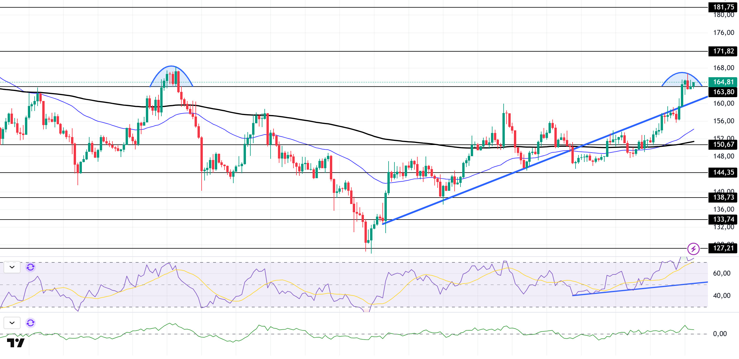Open the bottom indicator pane chevron dropdown
This screenshot has width=739, height=359.
[x=12, y=323]
